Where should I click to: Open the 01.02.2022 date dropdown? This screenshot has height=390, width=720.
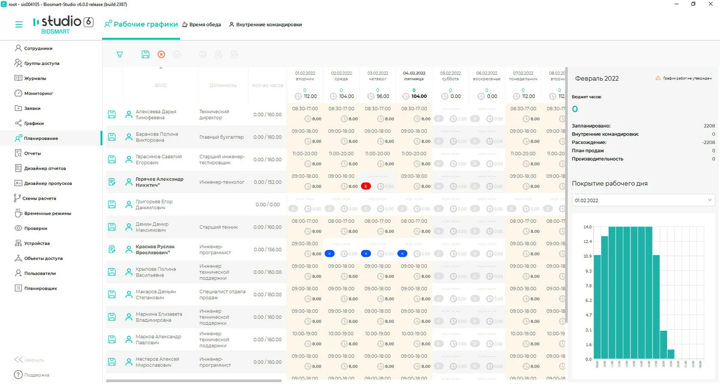click(x=643, y=200)
